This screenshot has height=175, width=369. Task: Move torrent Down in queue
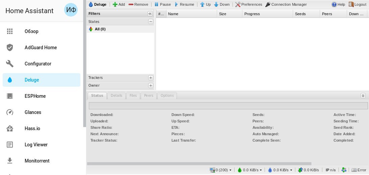[x=222, y=4]
